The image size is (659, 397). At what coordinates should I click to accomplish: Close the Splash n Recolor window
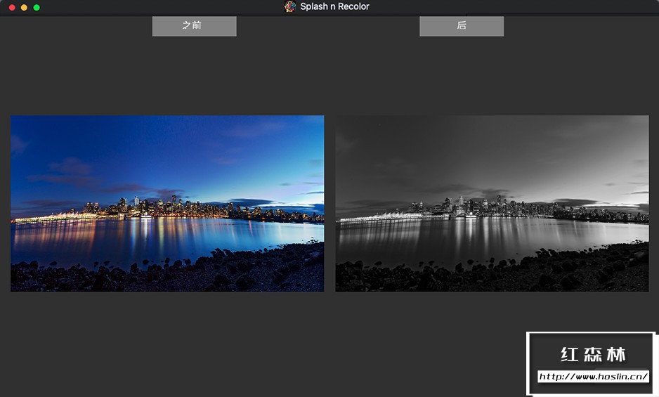[x=12, y=7]
